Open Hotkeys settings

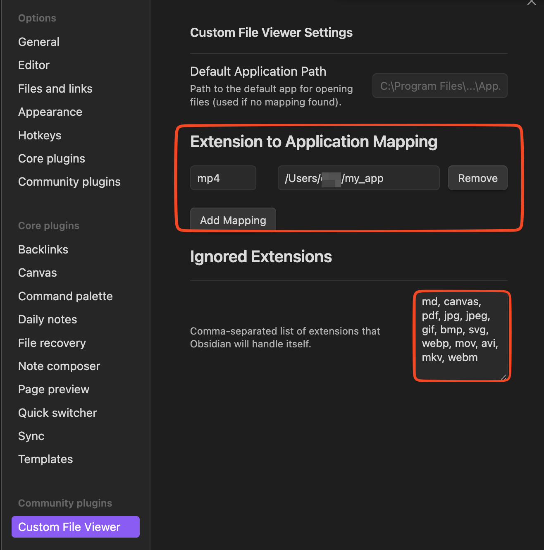40,135
